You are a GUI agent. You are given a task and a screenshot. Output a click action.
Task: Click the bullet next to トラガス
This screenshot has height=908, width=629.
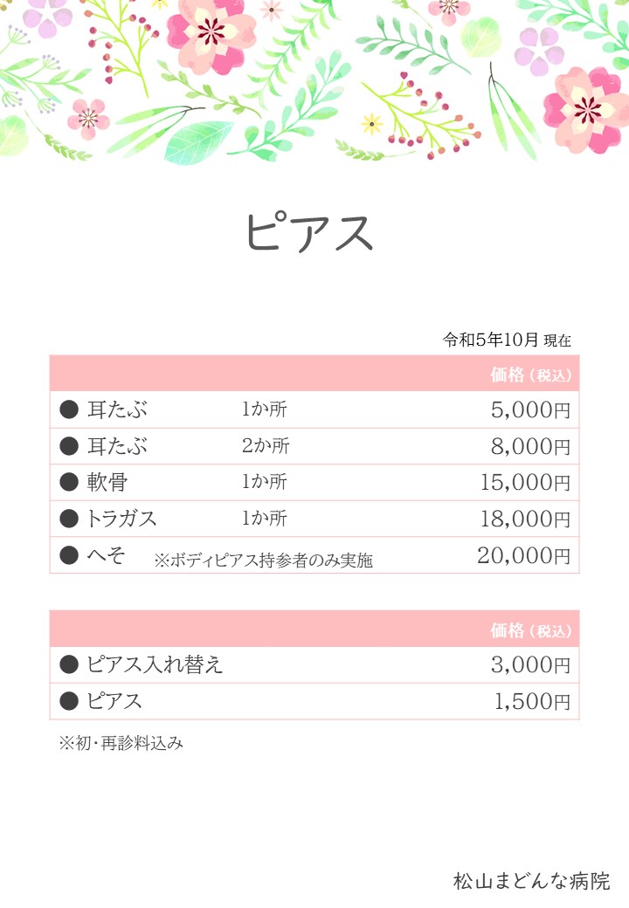[69, 519]
